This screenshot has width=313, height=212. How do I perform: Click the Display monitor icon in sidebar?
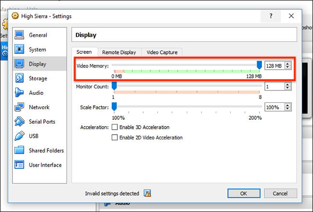point(19,64)
